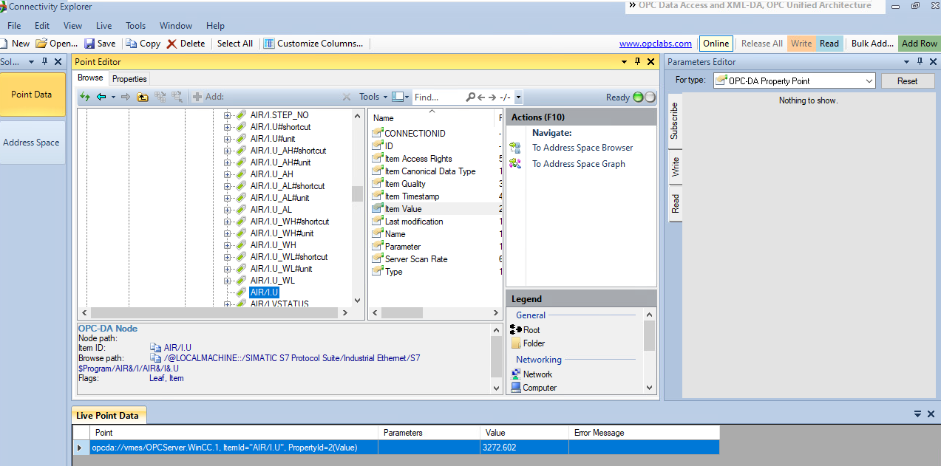This screenshot has height=466, width=941.
Task: Find next match with right arrow
Action: click(x=492, y=97)
